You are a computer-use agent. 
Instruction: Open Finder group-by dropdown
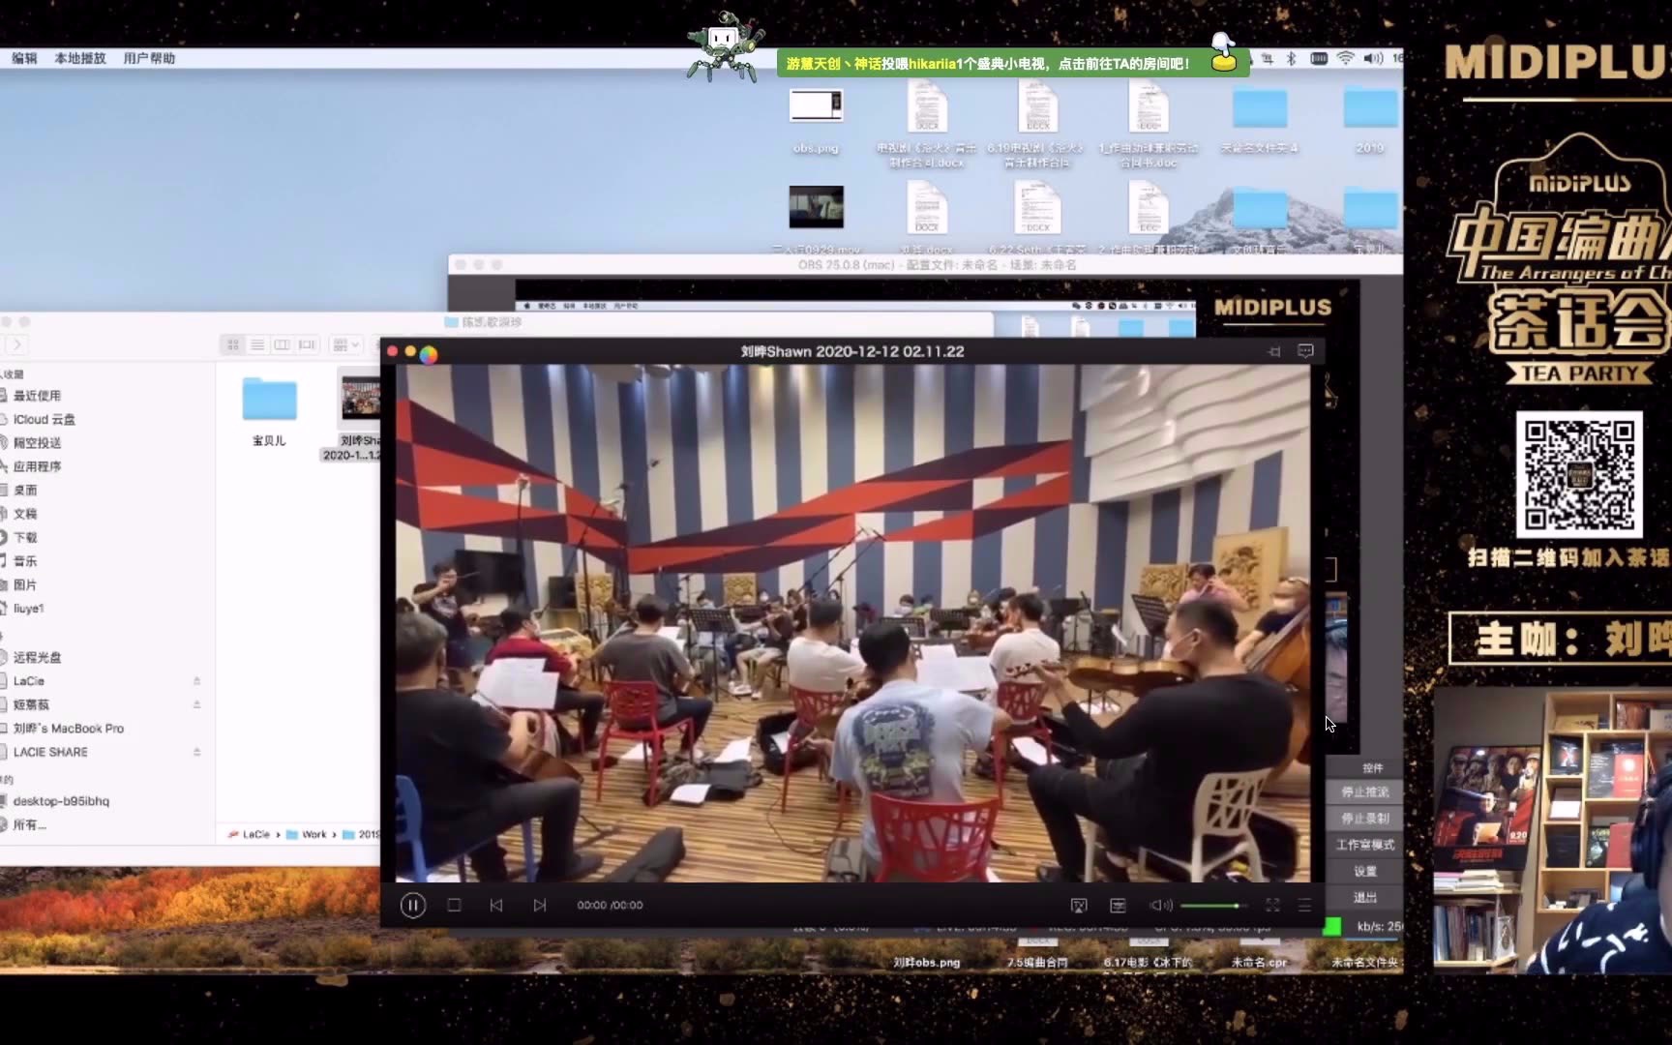(345, 344)
